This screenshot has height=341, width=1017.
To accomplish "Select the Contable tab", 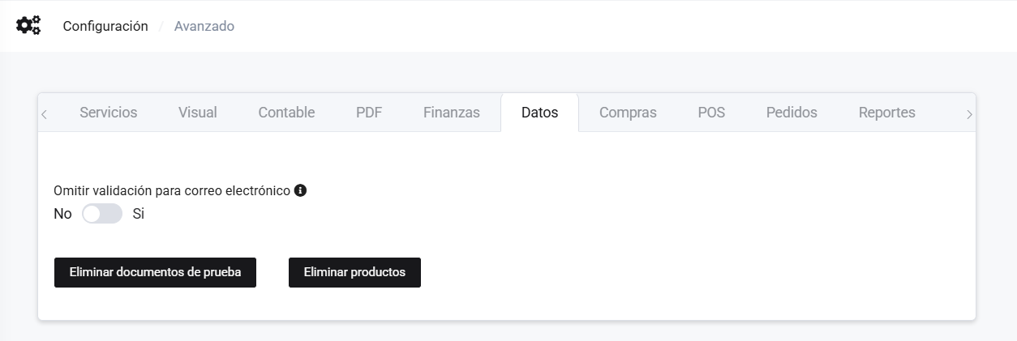I will (x=286, y=113).
